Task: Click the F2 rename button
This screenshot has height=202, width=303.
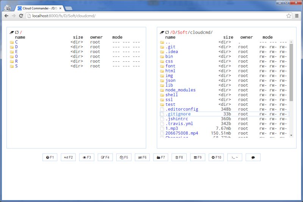Action: [68, 157]
